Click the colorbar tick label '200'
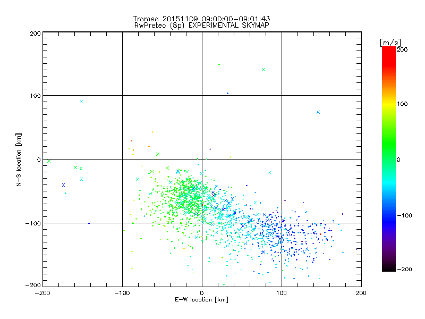This screenshot has height=319, width=425. pos(402,49)
